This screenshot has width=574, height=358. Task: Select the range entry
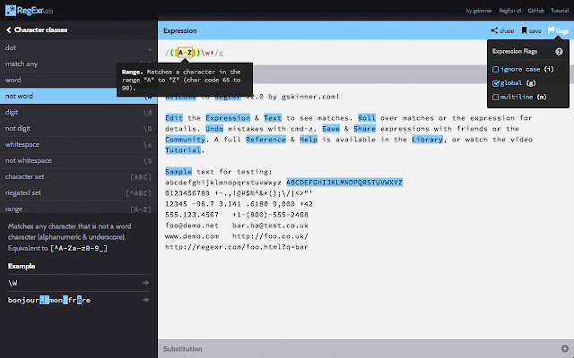point(78,209)
